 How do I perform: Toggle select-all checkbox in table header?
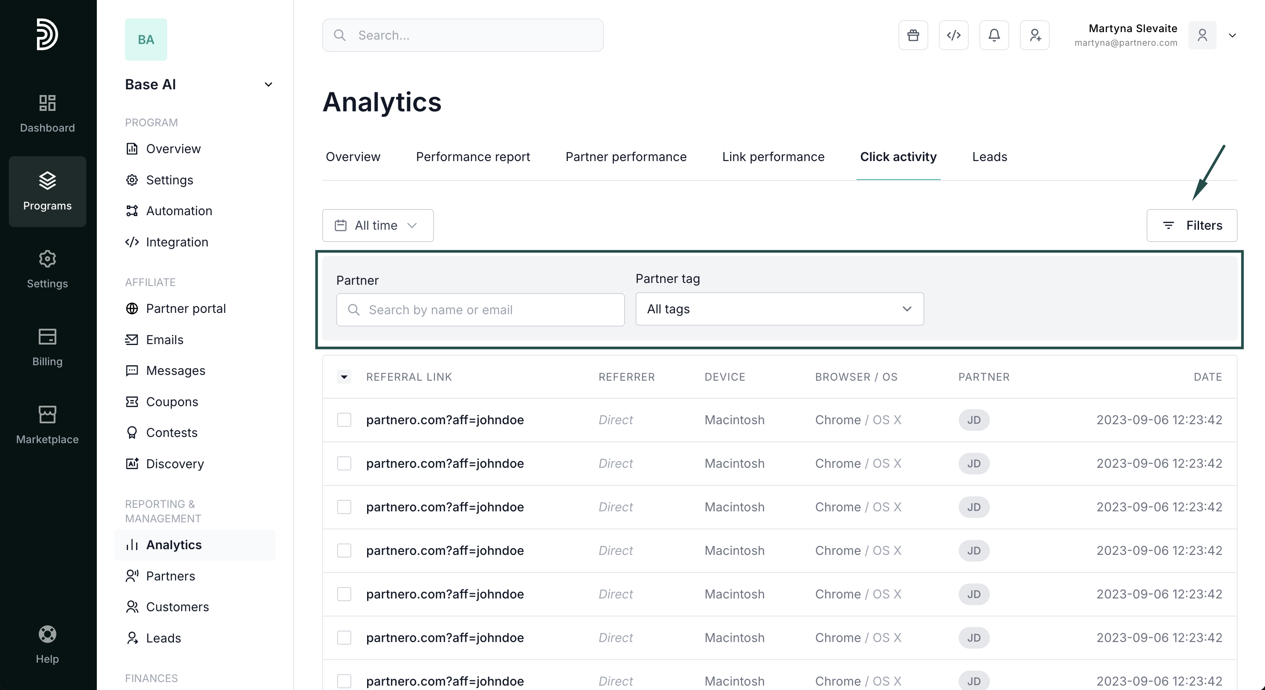point(344,377)
